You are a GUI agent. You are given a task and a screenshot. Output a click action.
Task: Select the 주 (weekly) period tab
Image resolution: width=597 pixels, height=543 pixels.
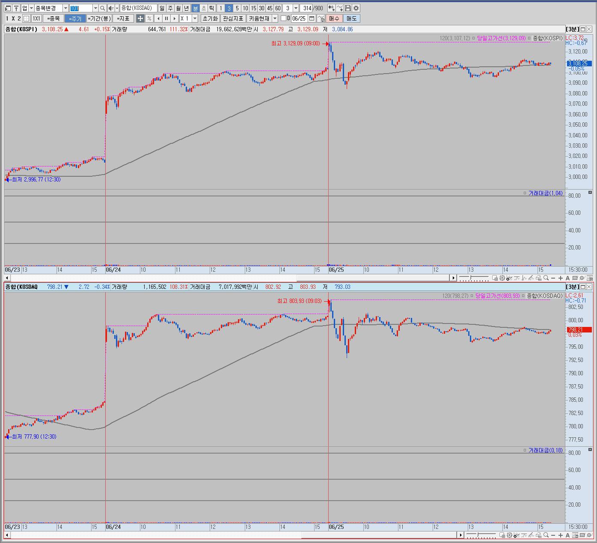point(170,8)
